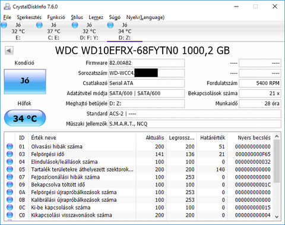Click the Meghajtó betűjele D: Z: field

[147, 103]
